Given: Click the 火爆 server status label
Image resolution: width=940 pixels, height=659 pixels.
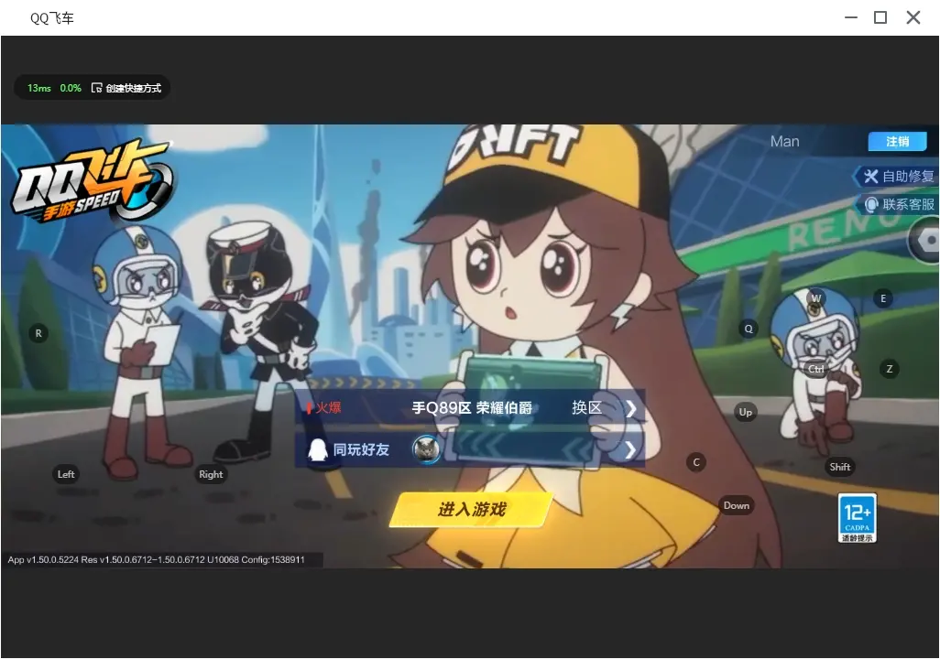Looking at the screenshot, I should point(328,408).
